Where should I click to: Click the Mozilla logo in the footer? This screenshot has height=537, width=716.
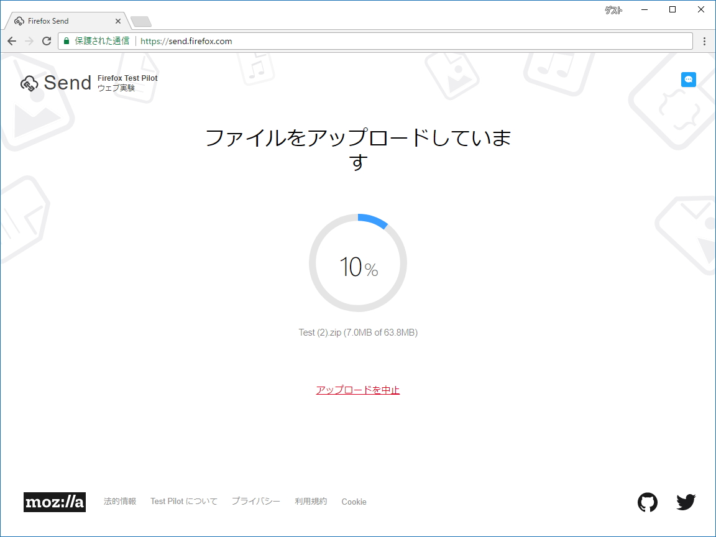tap(55, 502)
